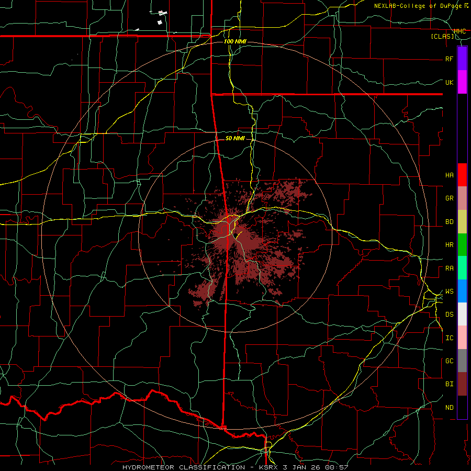Screen dimensions: 471x471
Task: Click the '3 JAN 26 00:57' timestamp
Action: tap(316, 467)
